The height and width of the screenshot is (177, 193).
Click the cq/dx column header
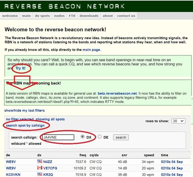[94, 155]
